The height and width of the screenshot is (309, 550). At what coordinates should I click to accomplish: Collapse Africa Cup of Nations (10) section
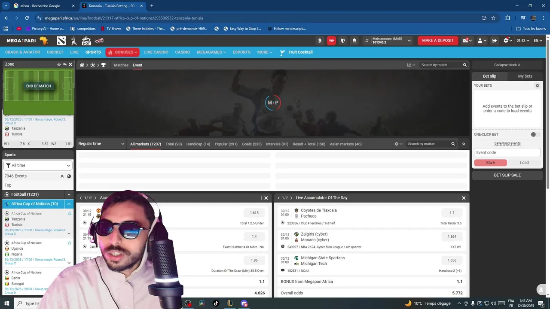(x=69, y=204)
